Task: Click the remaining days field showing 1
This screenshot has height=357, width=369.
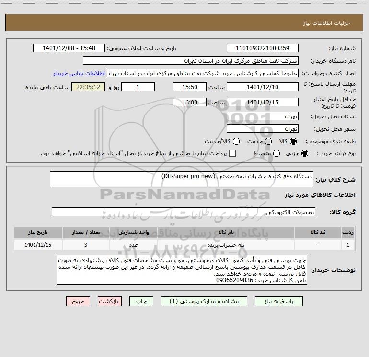Action: 138,87
